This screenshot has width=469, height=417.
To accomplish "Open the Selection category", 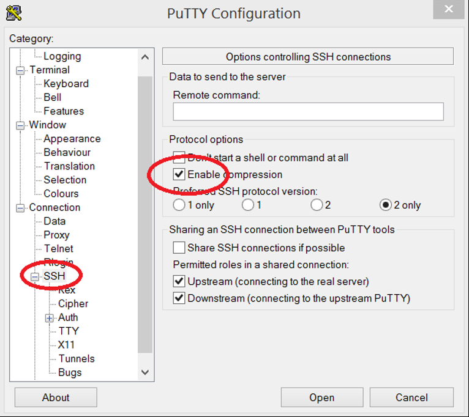I will [x=65, y=180].
